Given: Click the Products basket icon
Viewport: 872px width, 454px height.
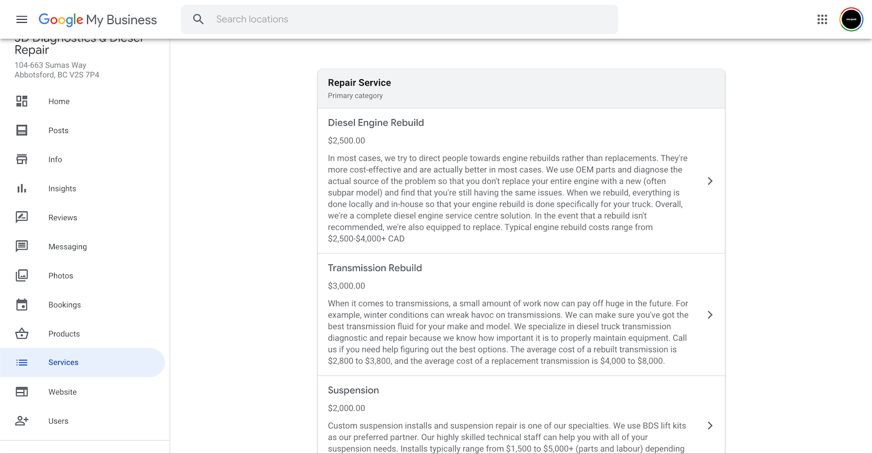Looking at the screenshot, I should [x=22, y=334].
